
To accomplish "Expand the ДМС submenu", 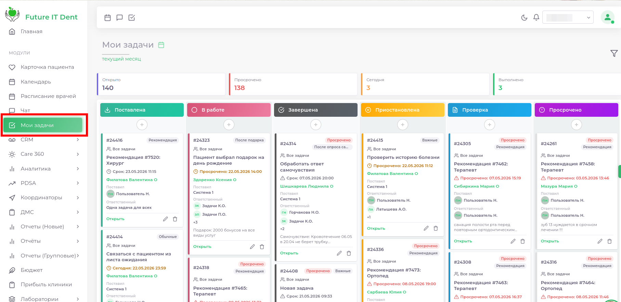I will [x=44, y=212].
